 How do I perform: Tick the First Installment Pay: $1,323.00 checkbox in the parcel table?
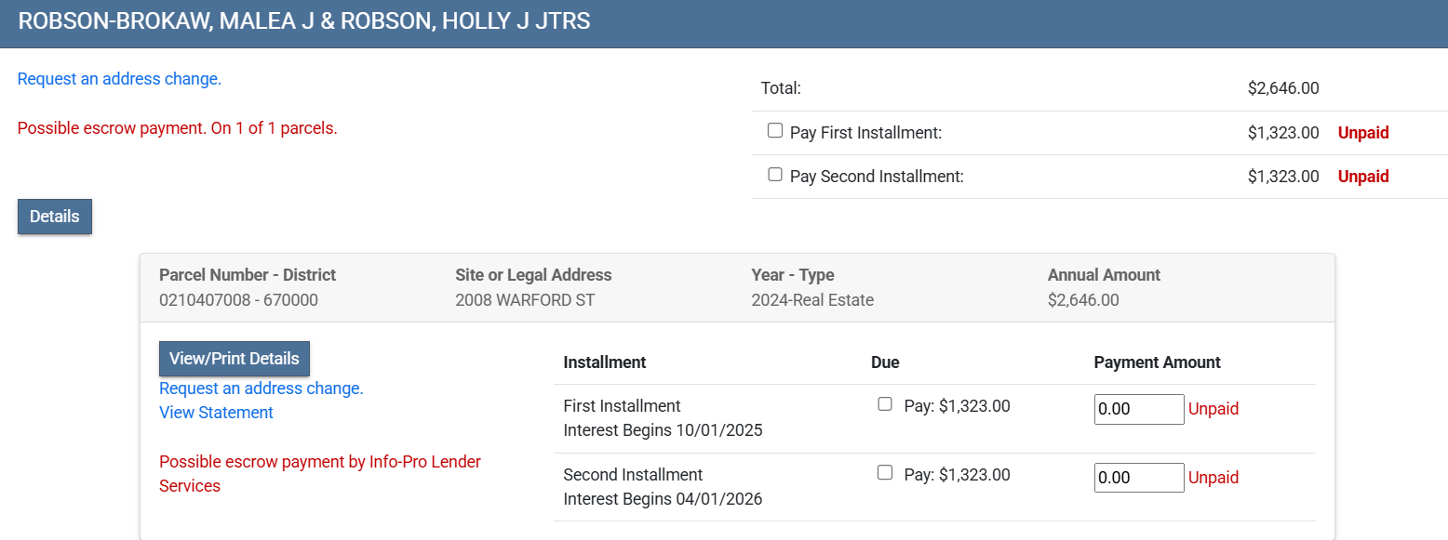(x=885, y=404)
